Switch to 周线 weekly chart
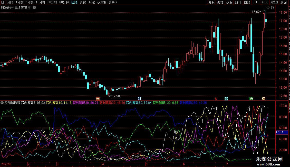290x167 pixels. (x=83, y=2)
